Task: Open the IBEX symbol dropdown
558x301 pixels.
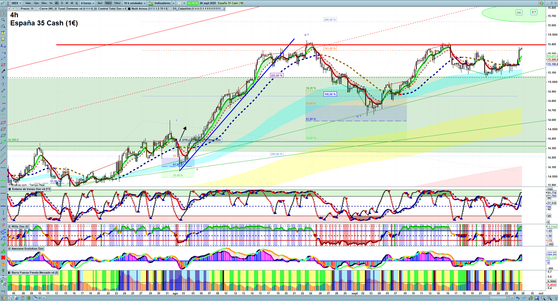Action: click(x=17, y=3)
